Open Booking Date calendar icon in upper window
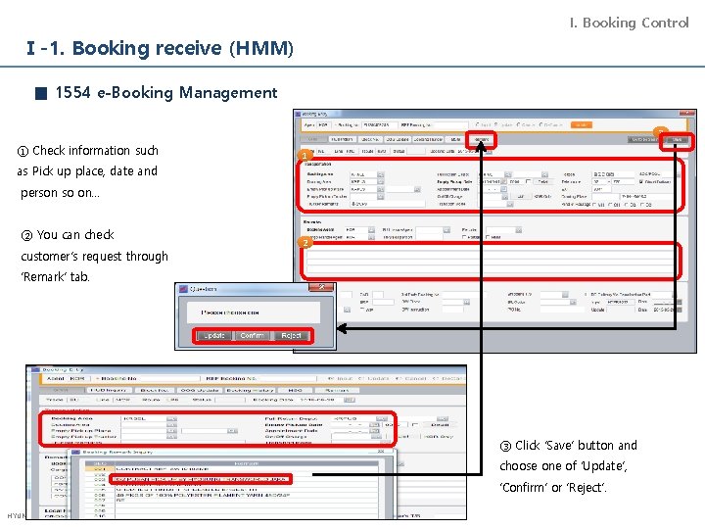705x529 pixels. (490, 152)
